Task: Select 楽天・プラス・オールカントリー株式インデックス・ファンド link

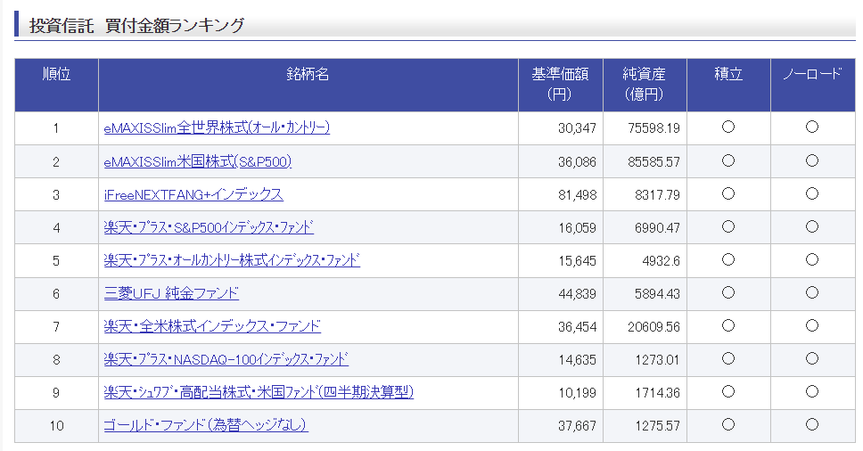Action: pos(232,260)
